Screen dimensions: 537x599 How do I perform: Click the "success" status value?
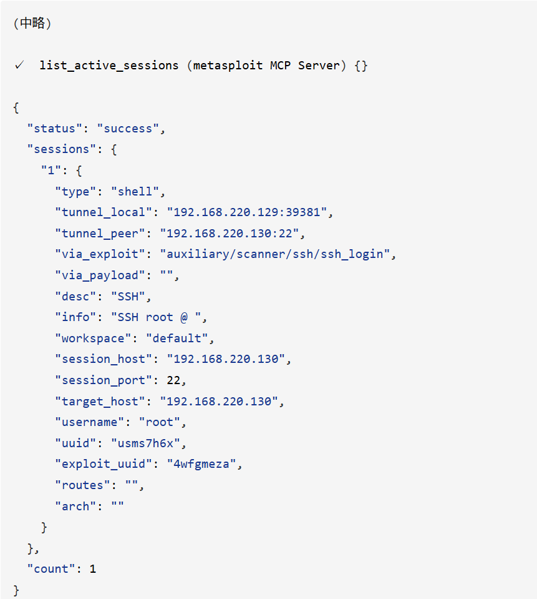click(x=128, y=129)
